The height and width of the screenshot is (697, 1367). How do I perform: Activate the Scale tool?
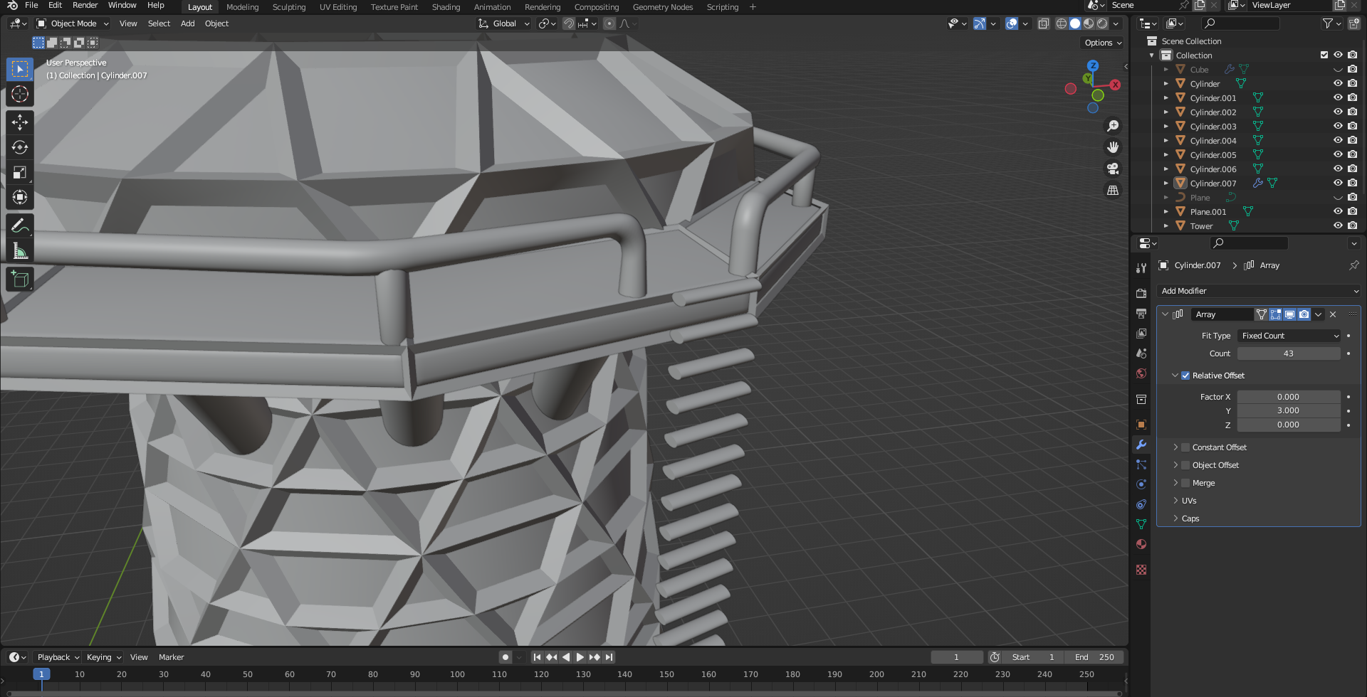tap(20, 172)
